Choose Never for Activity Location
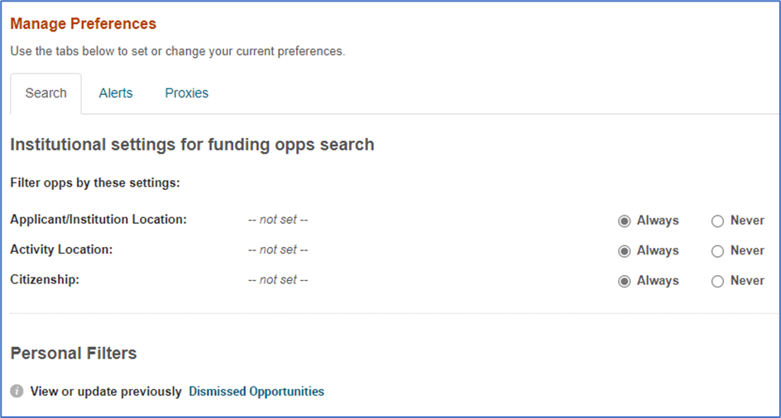The image size is (781, 418). coord(718,251)
